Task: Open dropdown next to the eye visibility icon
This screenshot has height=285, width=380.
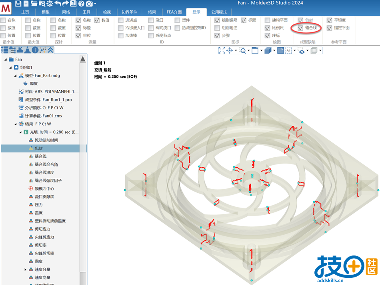Action: coord(307,51)
